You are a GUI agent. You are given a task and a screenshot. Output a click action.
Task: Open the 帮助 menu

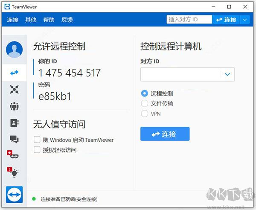[49, 20]
